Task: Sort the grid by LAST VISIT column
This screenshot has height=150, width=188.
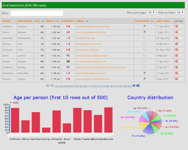Action: (x=163, y=21)
